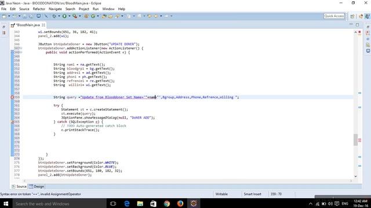This screenshot has width=371, height=208.
Task: Select the BloodMain.java editor tab
Action: click(x=28, y=25)
